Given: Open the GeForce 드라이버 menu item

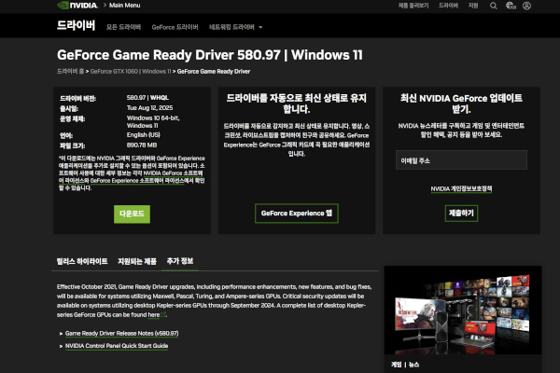Looking at the screenshot, I should 175,27.
